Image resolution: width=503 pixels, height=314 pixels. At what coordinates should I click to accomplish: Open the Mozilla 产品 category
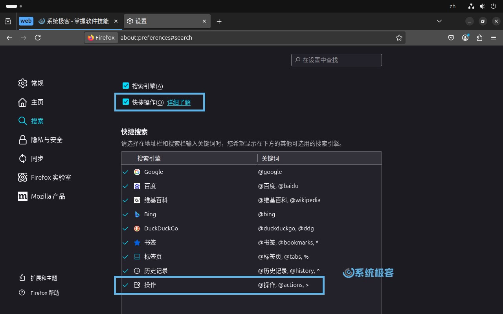pyautogui.click(x=42, y=196)
